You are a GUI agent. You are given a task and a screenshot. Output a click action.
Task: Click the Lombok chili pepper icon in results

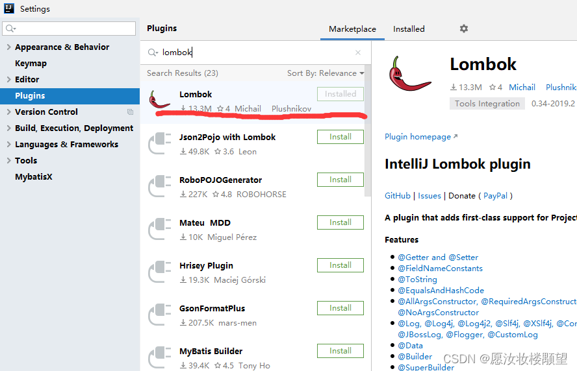tap(160, 99)
